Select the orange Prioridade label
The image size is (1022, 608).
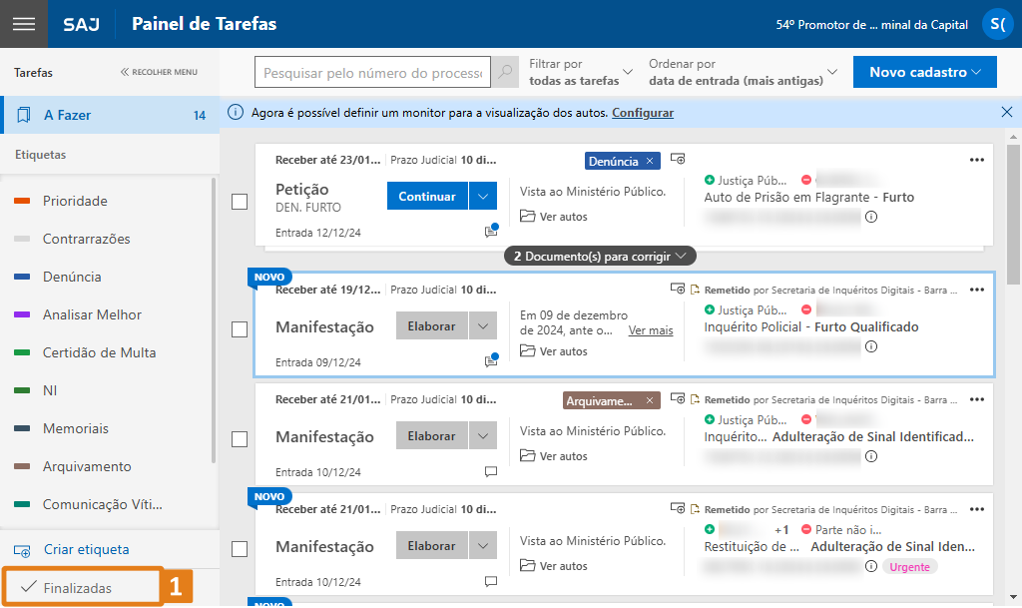coord(75,202)
